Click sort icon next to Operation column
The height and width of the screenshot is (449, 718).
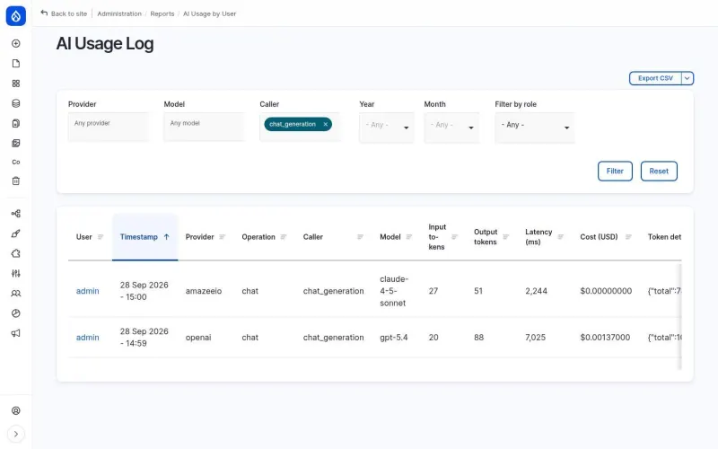(x=284, y=237)
